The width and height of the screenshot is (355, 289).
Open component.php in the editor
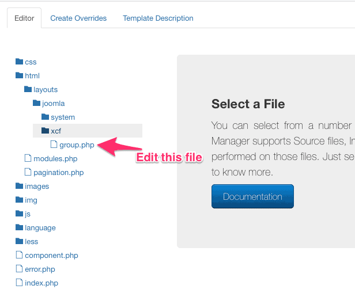click(51, 256)
